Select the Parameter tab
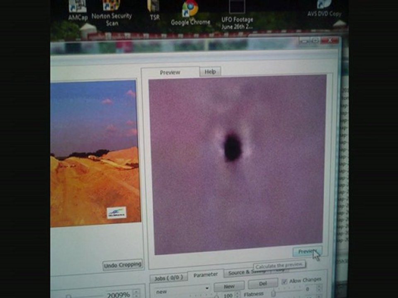Viewport: 398px width, 298px height. tap(206, 274)
